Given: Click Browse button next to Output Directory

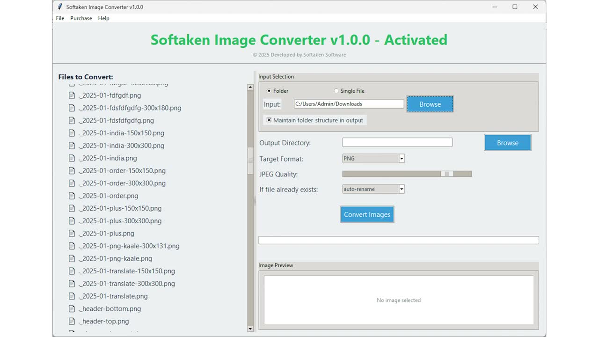Looking at the screenshot, I should click(507, 143).
